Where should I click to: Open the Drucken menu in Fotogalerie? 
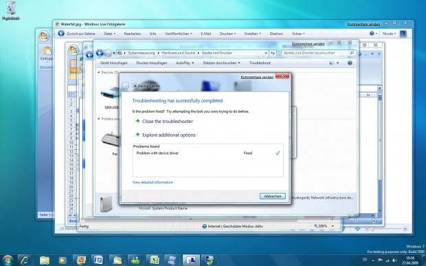click(x=227, y=34)
